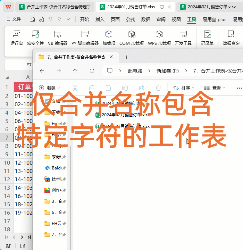Viewport: 243px width, 250px height.
Task: Open COM 加载项 manager
Action: pos(132,38)
